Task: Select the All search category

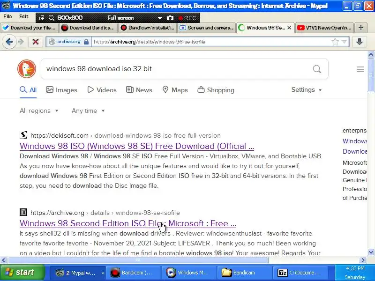Action: (x=28, y=90)
